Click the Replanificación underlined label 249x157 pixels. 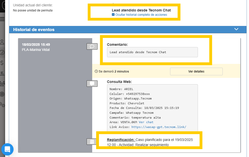(x=121, y=140)
